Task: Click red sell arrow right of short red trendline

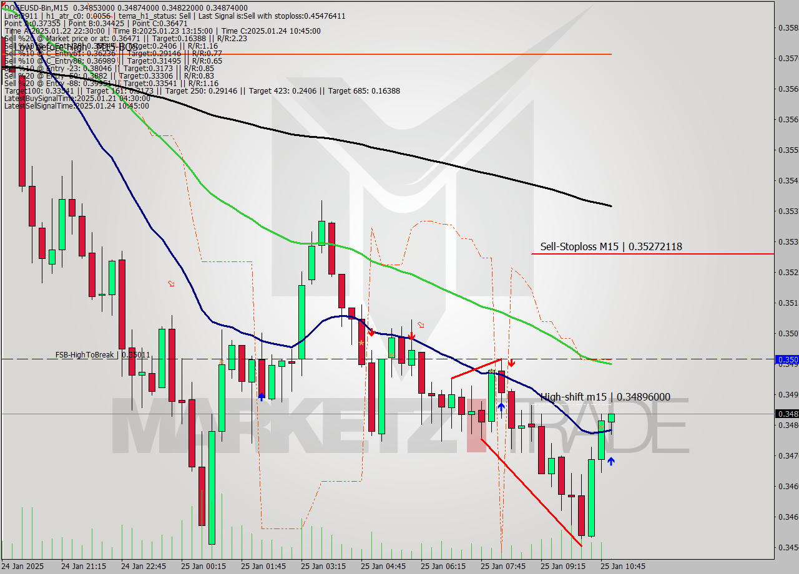Action: pyautogui.click(x=511, y=362)
